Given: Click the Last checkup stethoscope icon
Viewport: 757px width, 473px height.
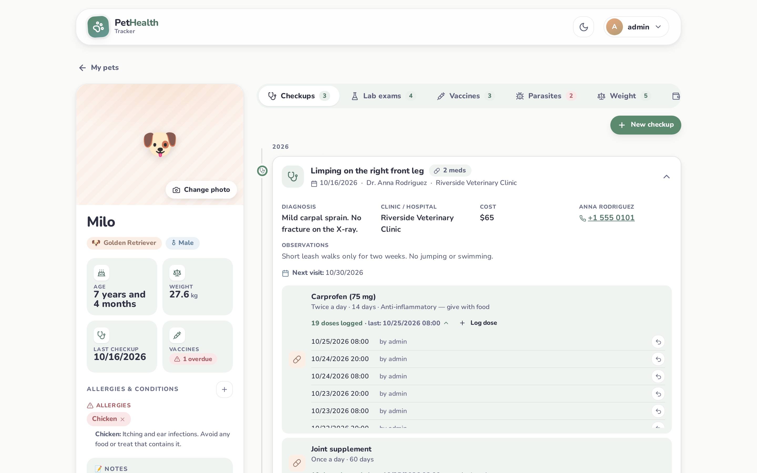Looking at the screenshot, I should click(101, 335).
